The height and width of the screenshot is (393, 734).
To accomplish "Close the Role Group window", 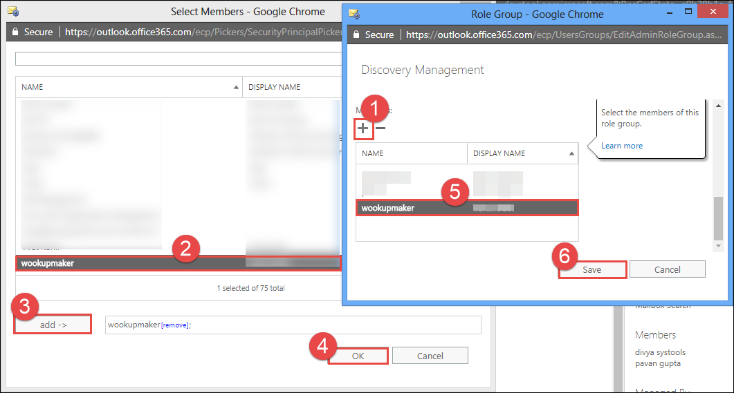I will tap(713, 11).
